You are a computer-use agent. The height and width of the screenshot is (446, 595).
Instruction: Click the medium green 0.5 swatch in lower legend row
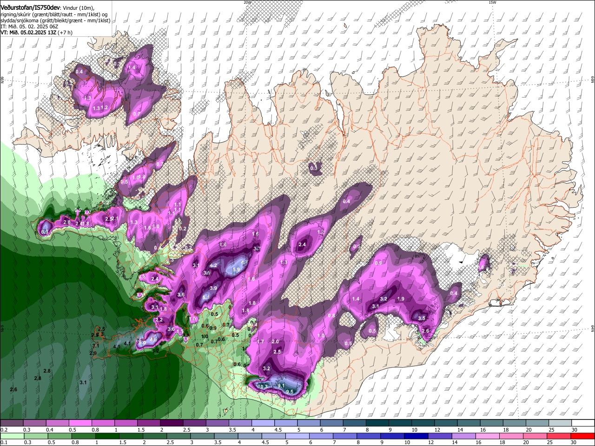tap(59, 436)
